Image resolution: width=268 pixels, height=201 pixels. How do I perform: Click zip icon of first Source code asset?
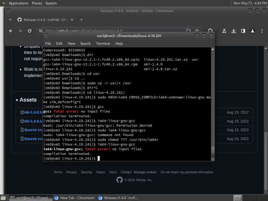[x=22, y=130]
